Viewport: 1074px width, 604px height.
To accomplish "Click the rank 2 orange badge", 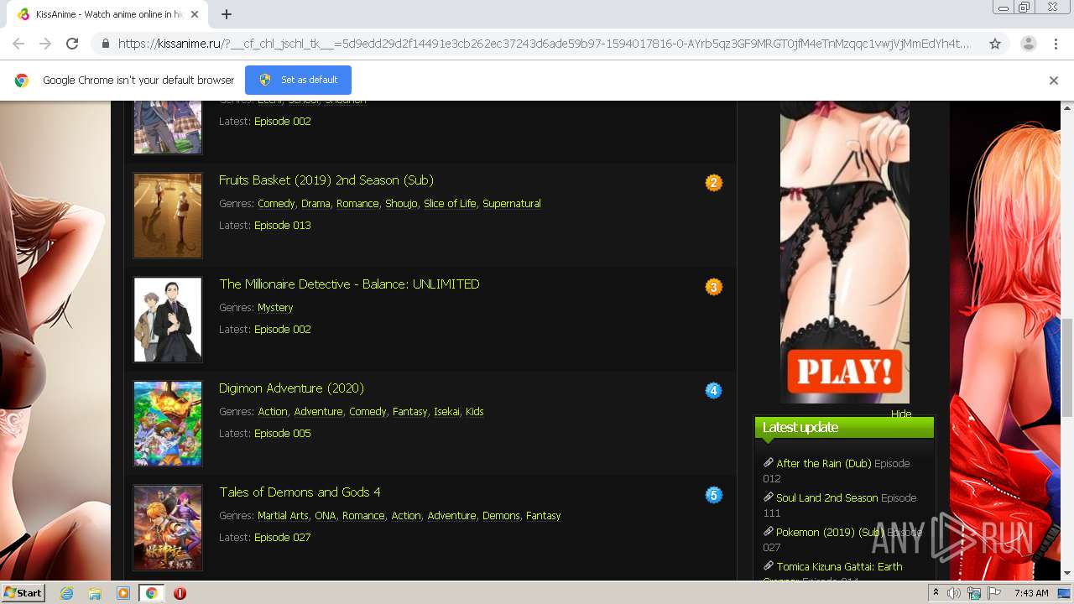I will tap(713, 183).
